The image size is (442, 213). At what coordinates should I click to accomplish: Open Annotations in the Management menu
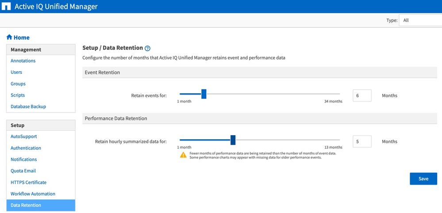click(23, 61)
